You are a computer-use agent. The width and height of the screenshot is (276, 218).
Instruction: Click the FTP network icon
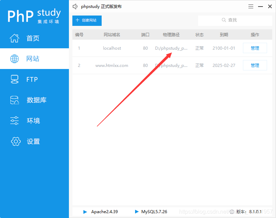point(14,79)
